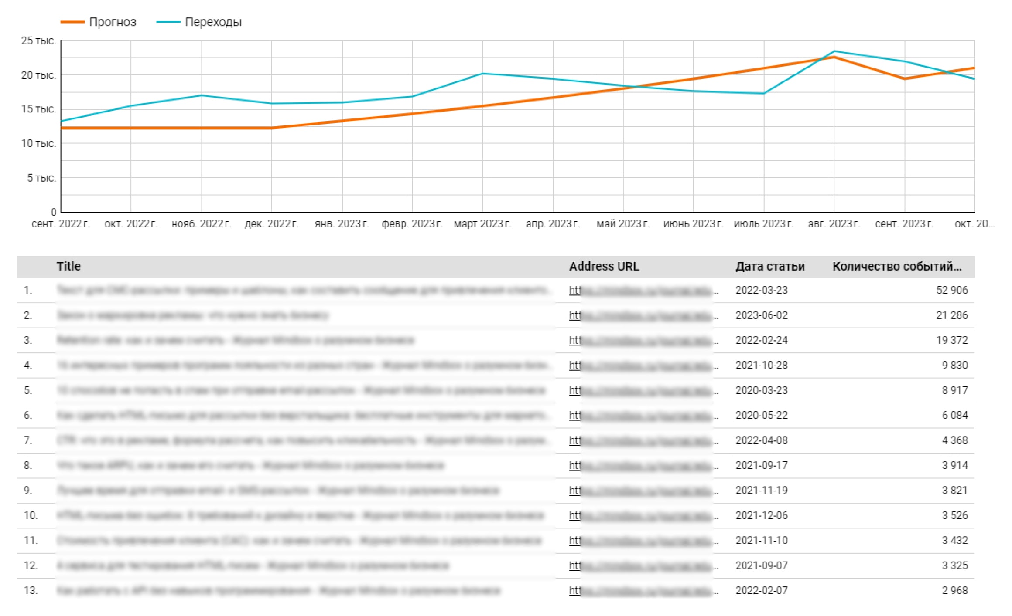The height and width of the screenshot is (616, 1012).
Task: Select the date cell 2020-05-22
Action: 762,415
